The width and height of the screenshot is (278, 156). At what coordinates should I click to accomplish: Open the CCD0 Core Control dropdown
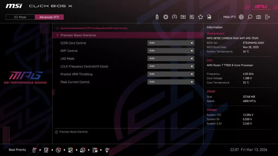tap(171, 43)
